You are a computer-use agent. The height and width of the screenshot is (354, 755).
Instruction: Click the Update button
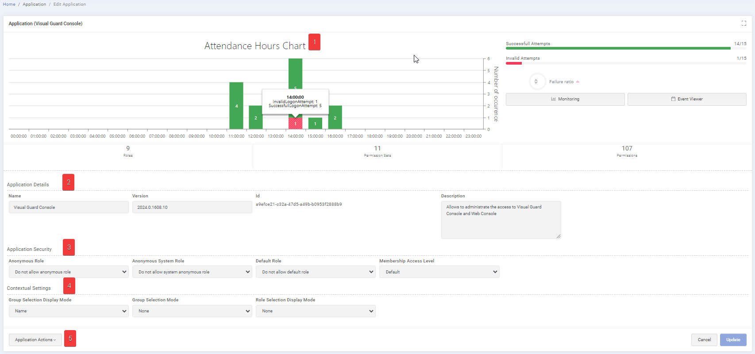(x=733, y=340)
